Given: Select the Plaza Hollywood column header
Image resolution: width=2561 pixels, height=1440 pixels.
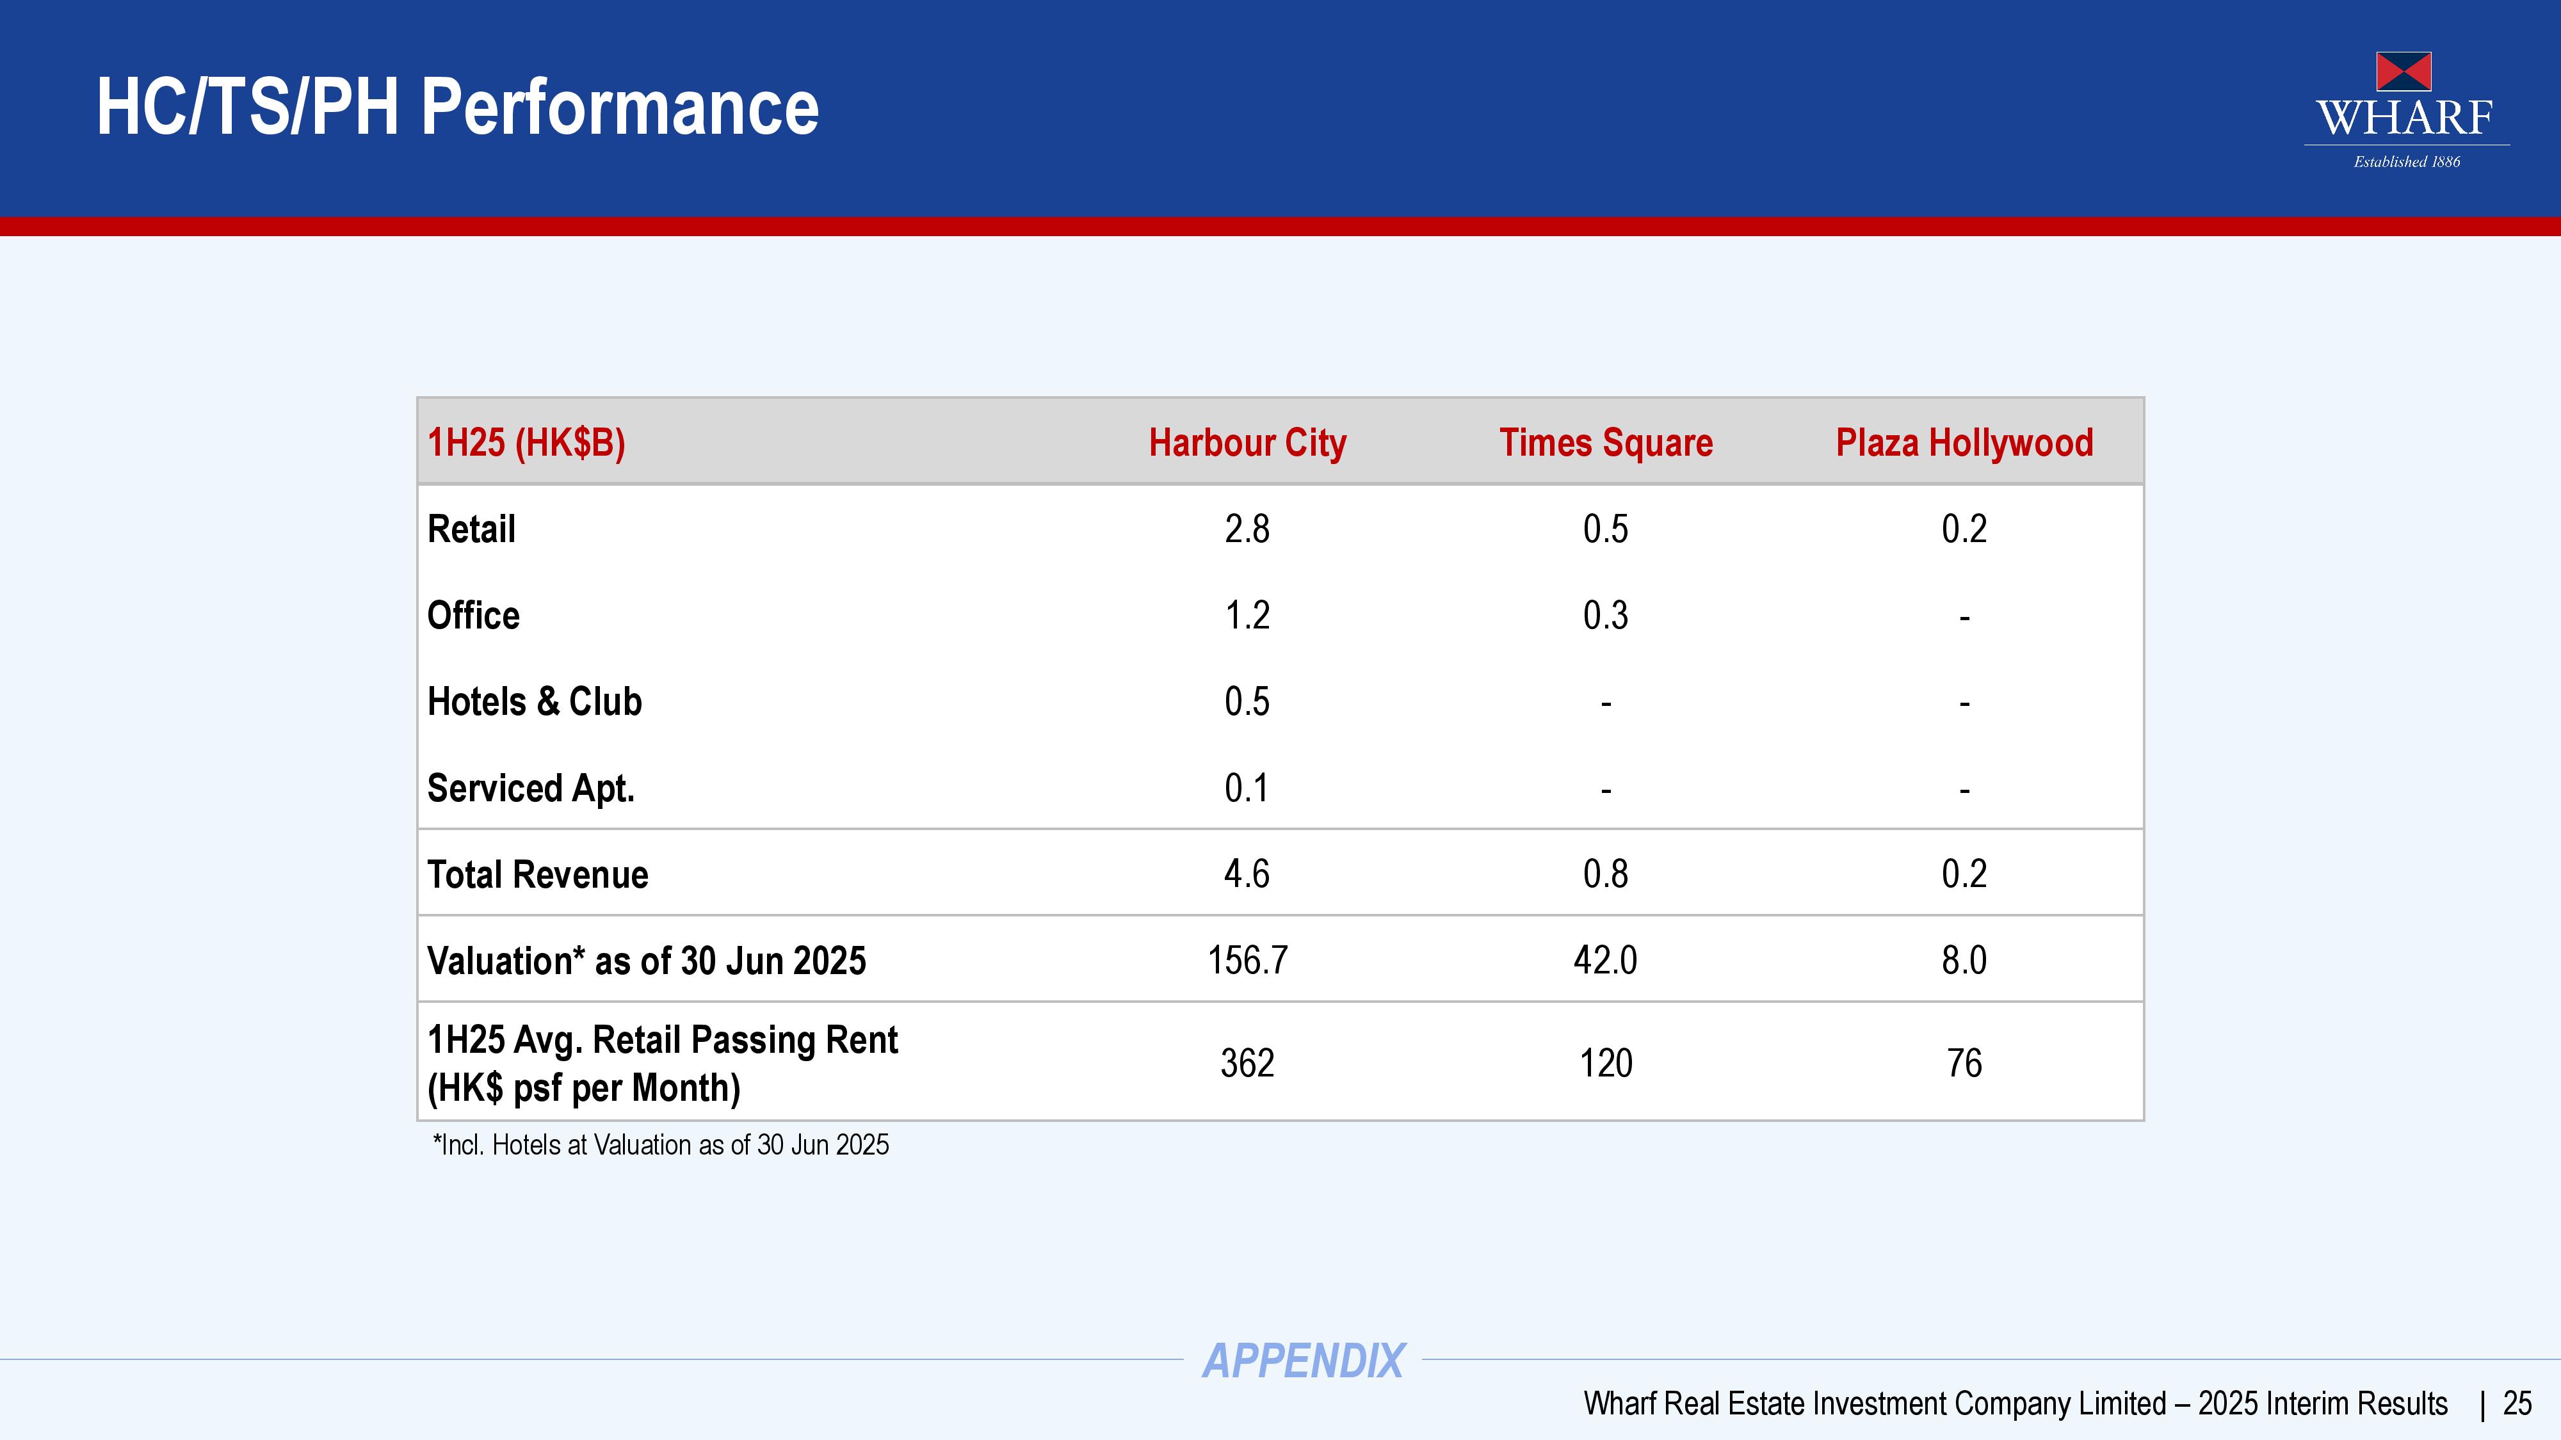Looking at the screenshot, I should [1964, 442].
